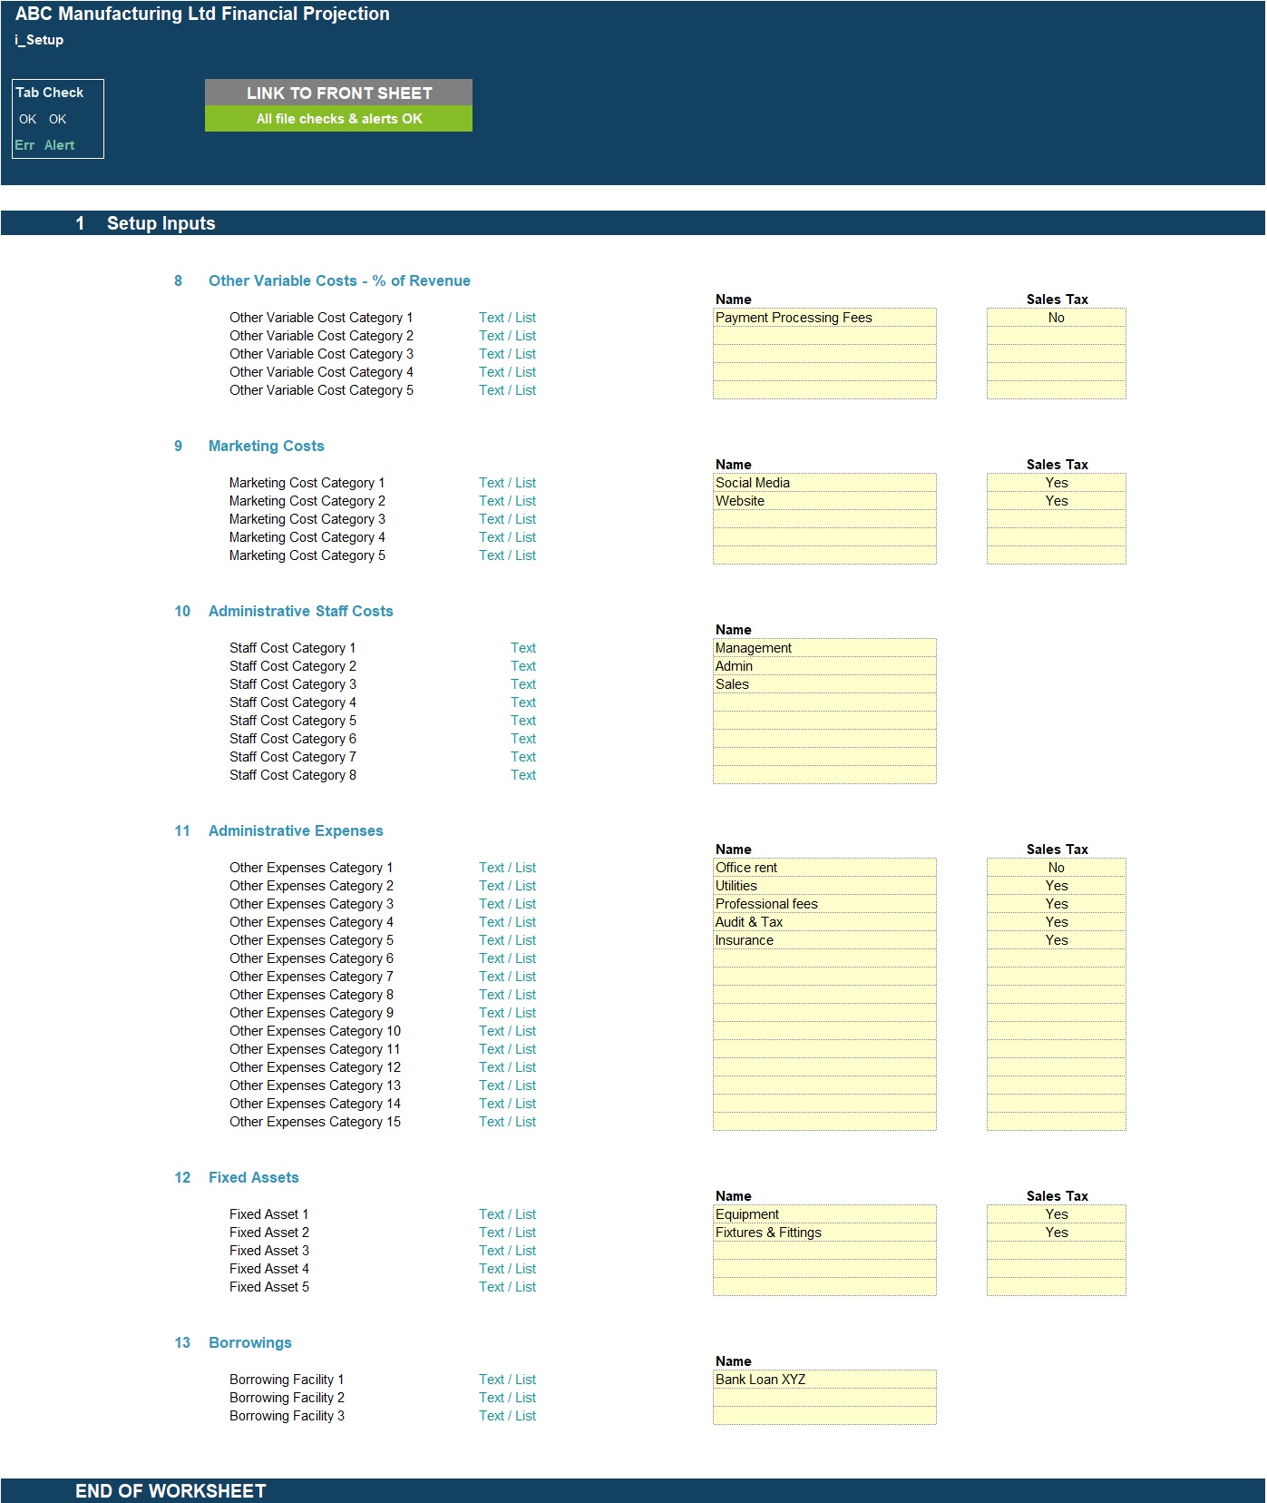Click the Marketing Cost Category 4 row label
Image resolution: width=1267 pixels, height=1503 pixels.
click(x=307, y=537)
